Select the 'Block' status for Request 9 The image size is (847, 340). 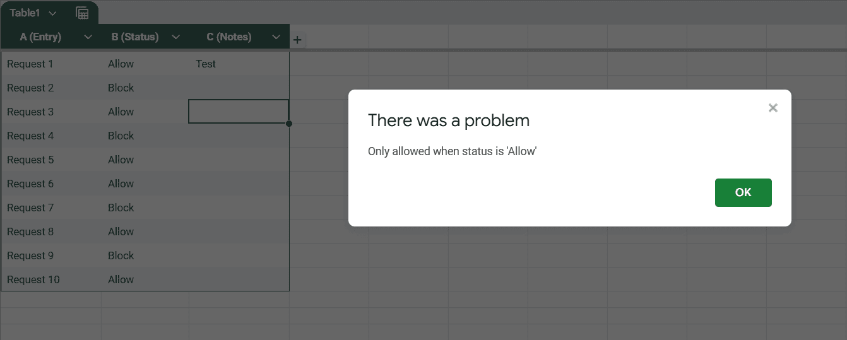coord(145,255)
